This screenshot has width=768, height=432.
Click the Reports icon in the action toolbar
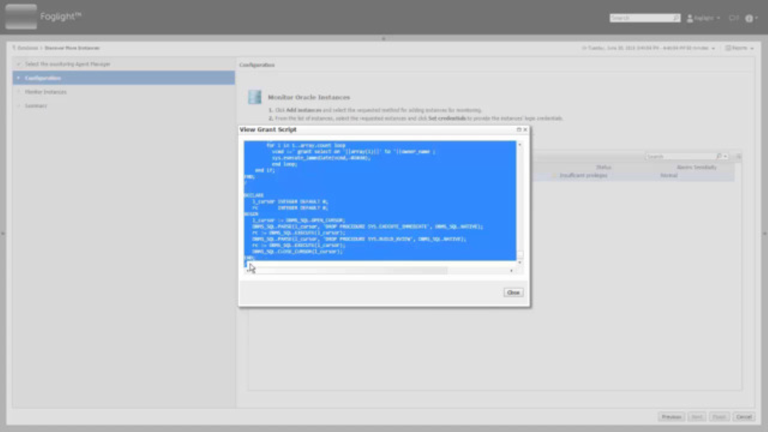click(729, 47)
